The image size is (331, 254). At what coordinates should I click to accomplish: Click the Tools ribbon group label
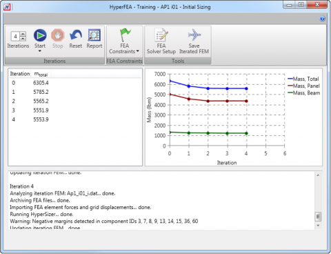(178, 61)
